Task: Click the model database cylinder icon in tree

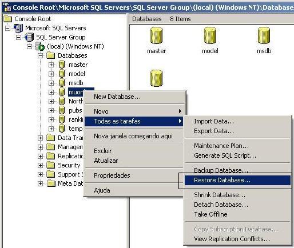Action: 62,74
